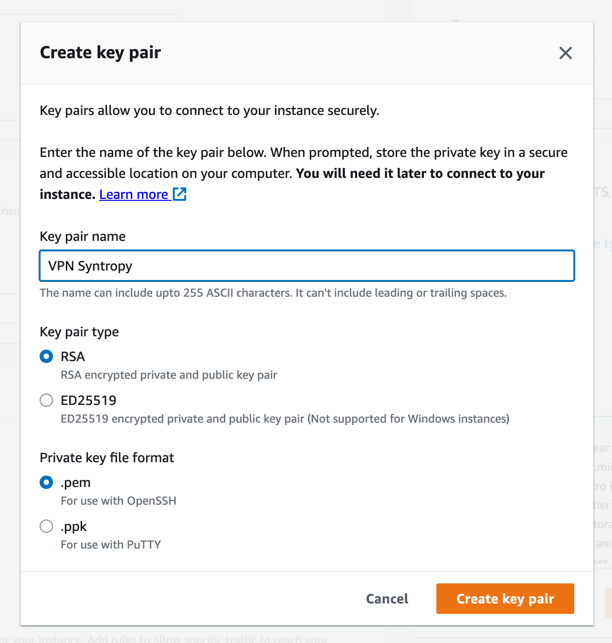This screenshot has width=612, height=643.
Task: Click the For use with PuTTY text
Action: (111, 545)
